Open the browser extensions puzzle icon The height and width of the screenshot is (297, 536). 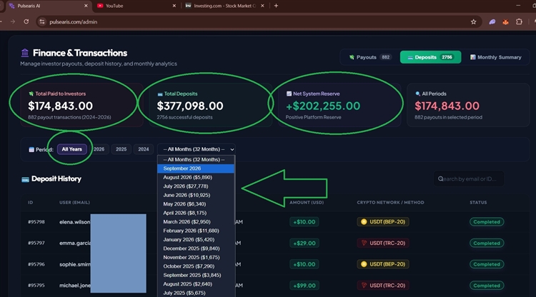pos(519,22)
